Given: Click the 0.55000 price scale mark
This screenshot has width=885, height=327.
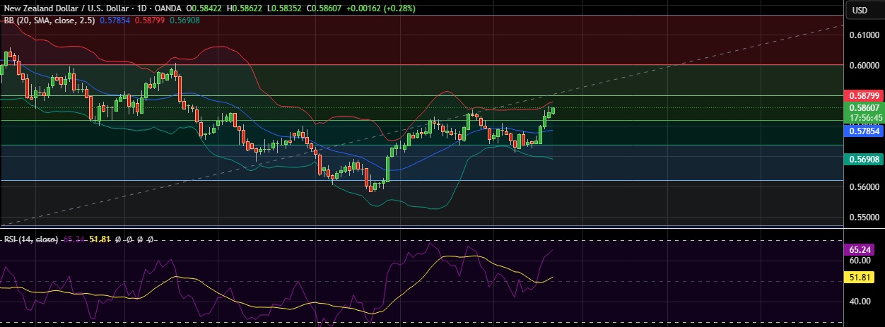Looking at the screenshot, I should [863, 218].
